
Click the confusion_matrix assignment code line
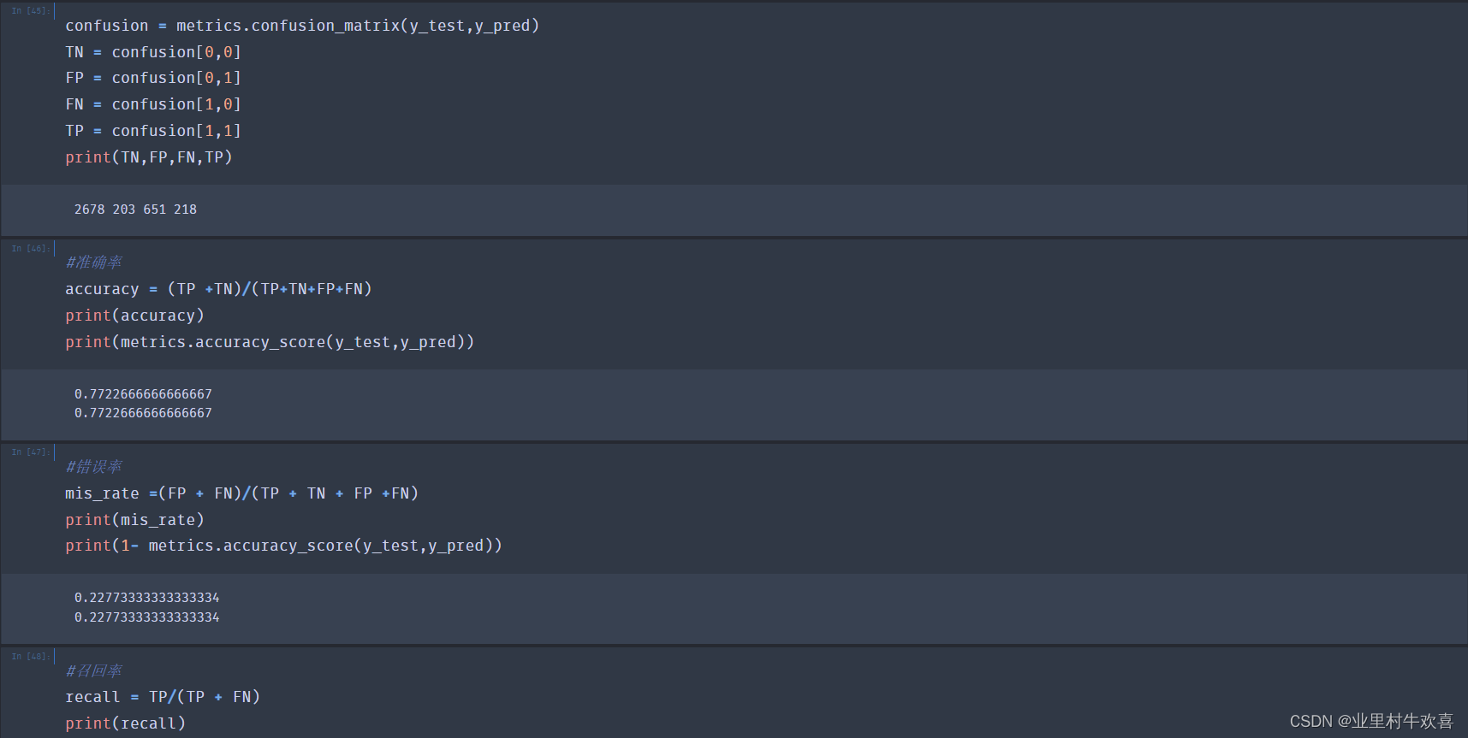coord(302,26)
